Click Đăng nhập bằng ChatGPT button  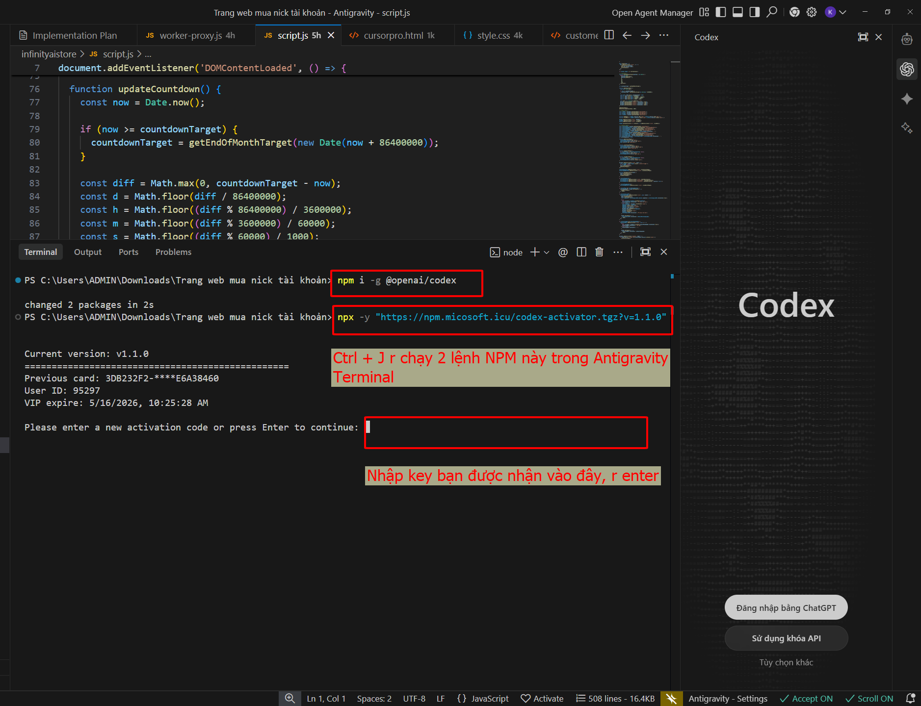tap(786, 608)
